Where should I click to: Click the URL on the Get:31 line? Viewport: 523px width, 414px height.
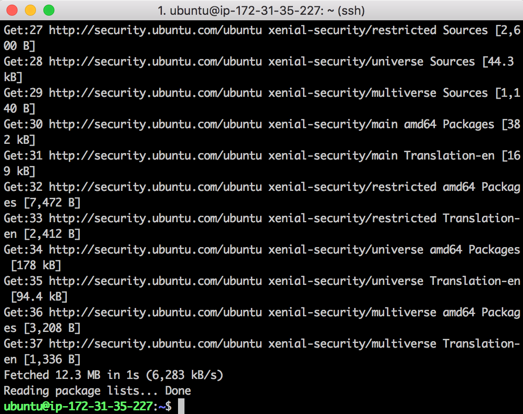click(x=155, y=156)
